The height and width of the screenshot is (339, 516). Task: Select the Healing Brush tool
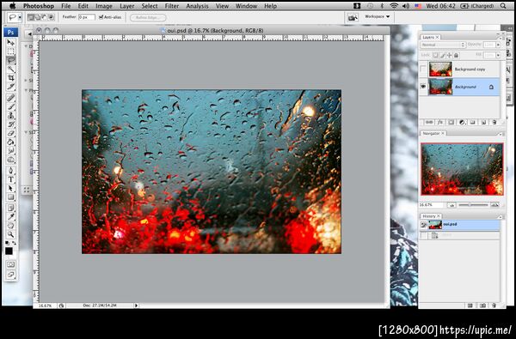tap(11, 98)
